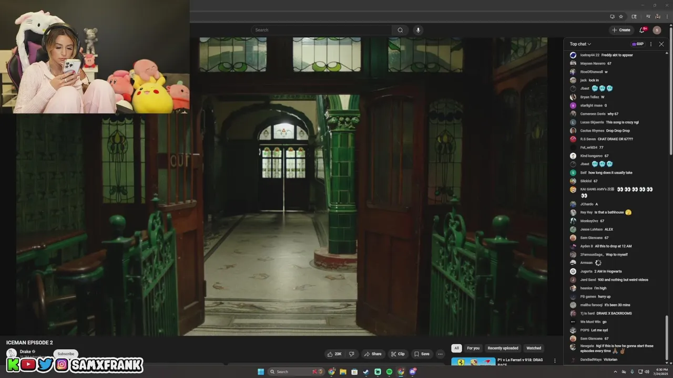Create a Clip of the video

pos(397,354)
